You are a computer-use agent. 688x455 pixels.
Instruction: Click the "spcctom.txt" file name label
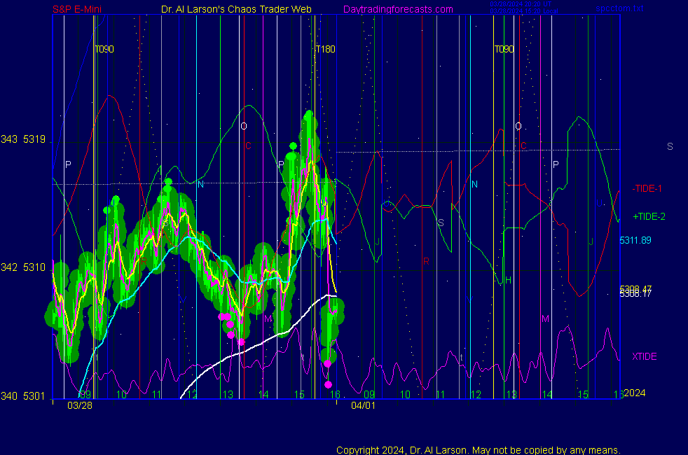tap(619, 8)
